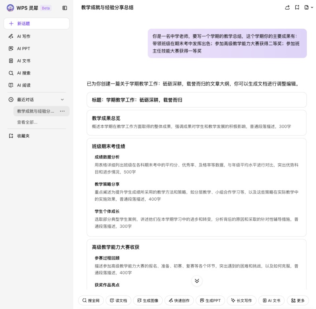316x309 pixels.
Task: Expand the 更多 tools menu
Action: 298,301
